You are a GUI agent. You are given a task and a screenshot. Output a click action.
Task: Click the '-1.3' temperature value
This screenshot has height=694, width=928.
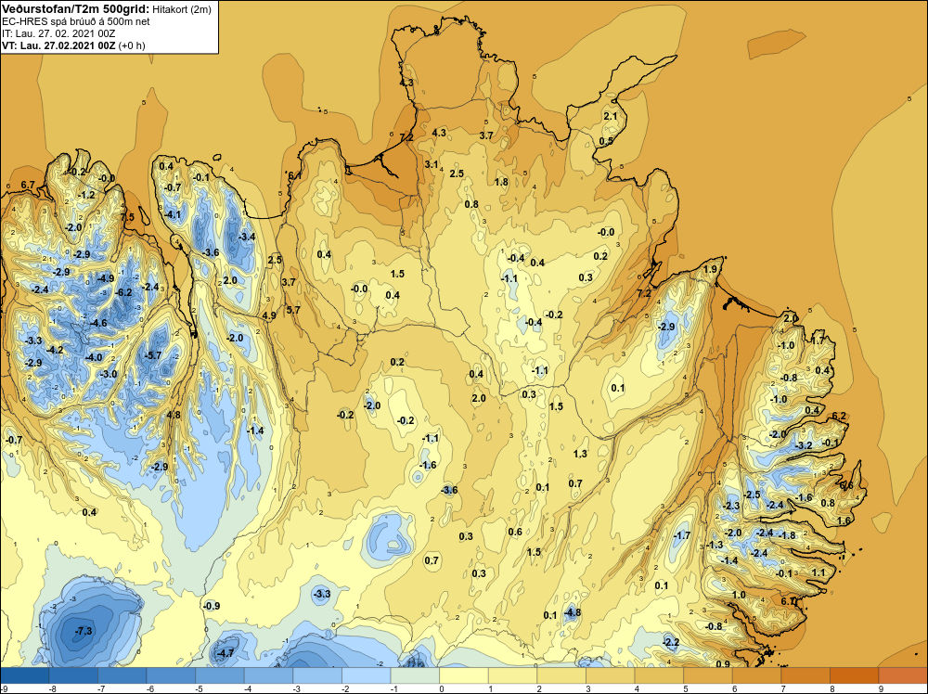[x=715, y=545]
